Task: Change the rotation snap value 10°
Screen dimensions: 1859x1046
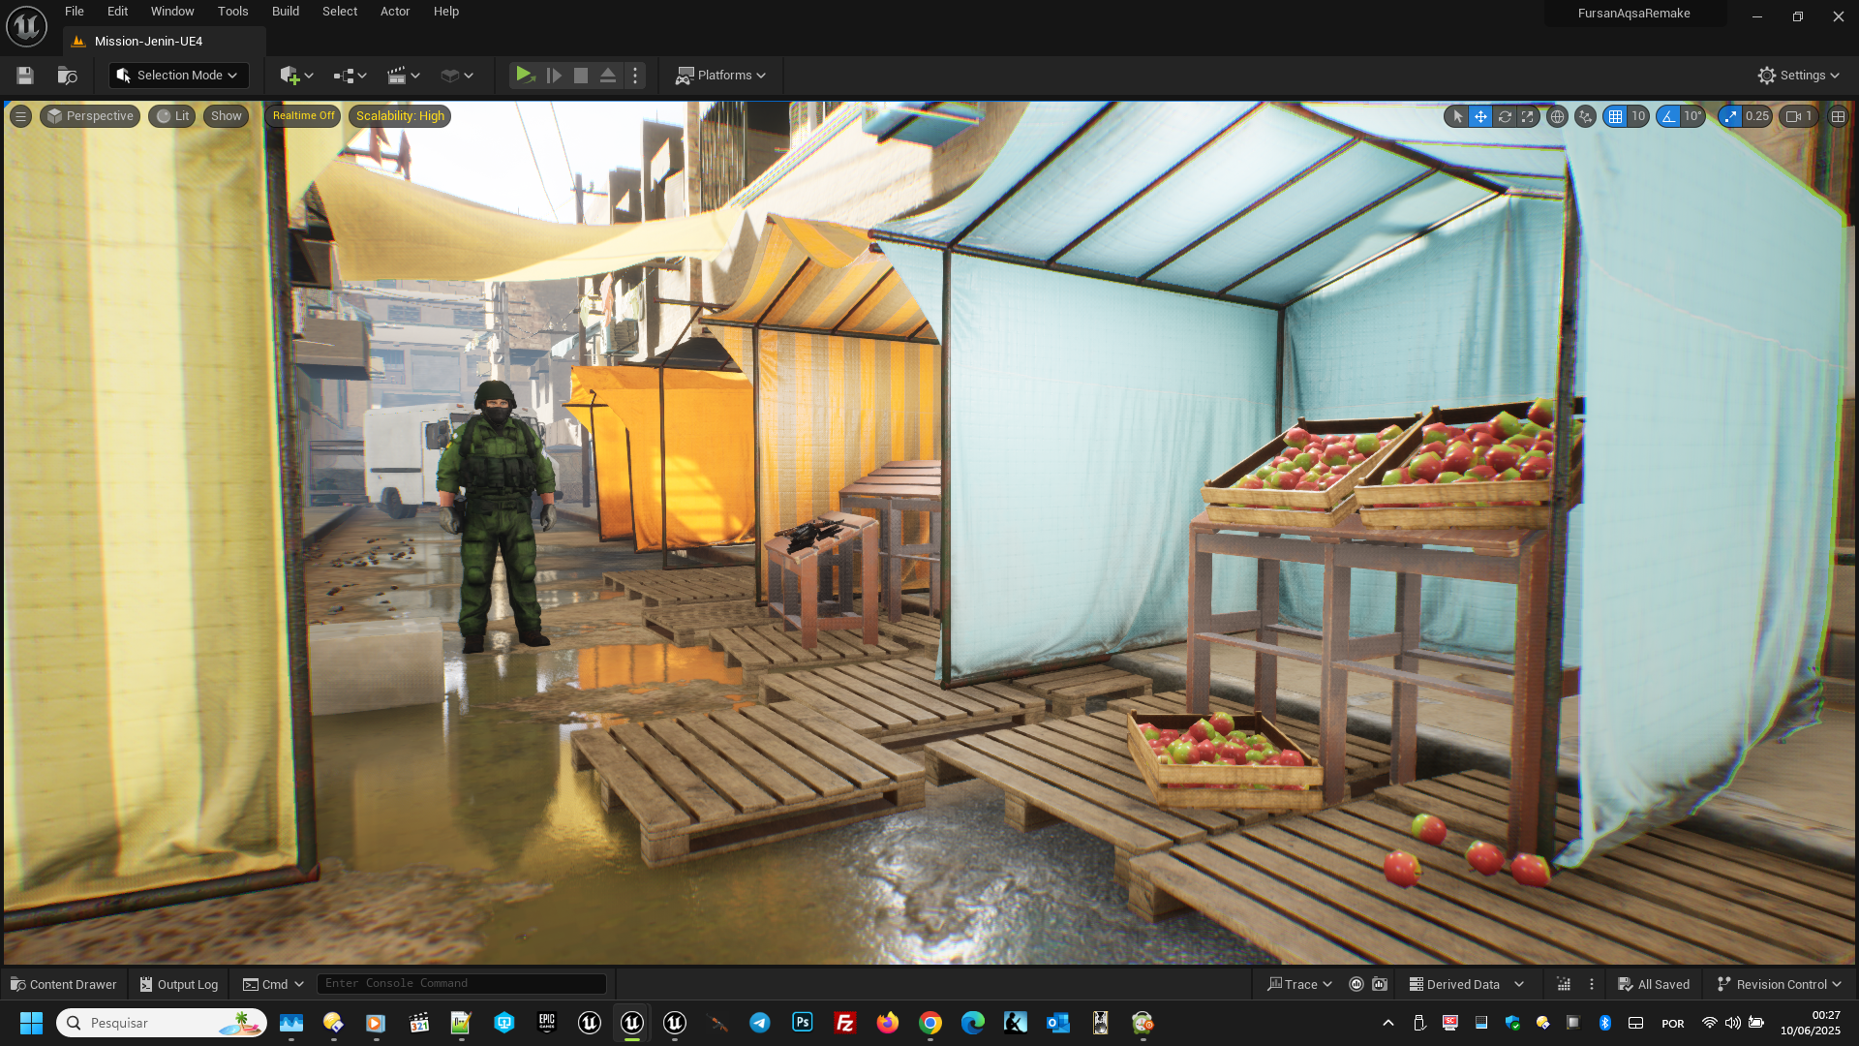Action: [x=1692, y=116]
